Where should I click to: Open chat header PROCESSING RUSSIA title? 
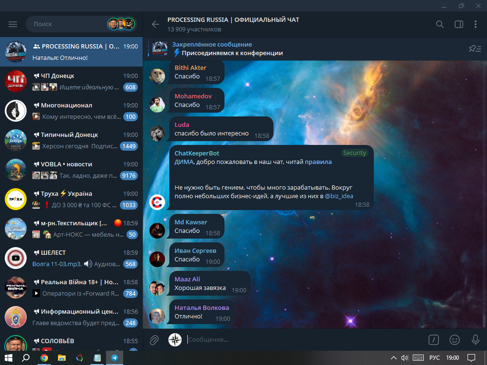pyautogui.click(x=233, y=19)
